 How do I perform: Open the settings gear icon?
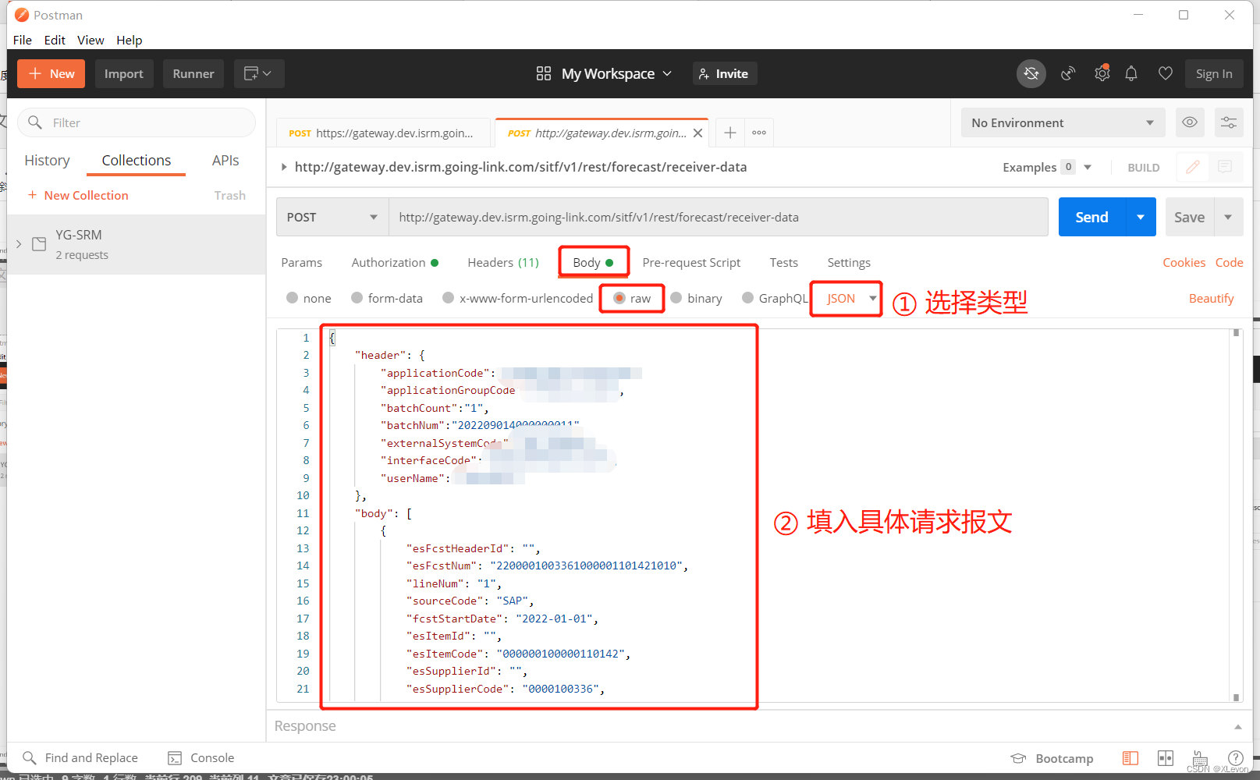tap(1102, 73)
